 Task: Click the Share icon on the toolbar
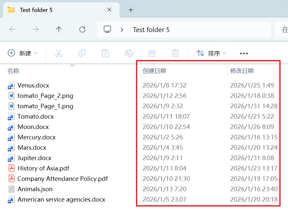(152, 53)
